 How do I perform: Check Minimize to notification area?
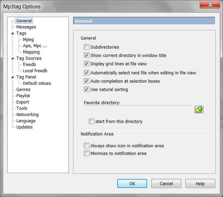(x=87, y=153)
